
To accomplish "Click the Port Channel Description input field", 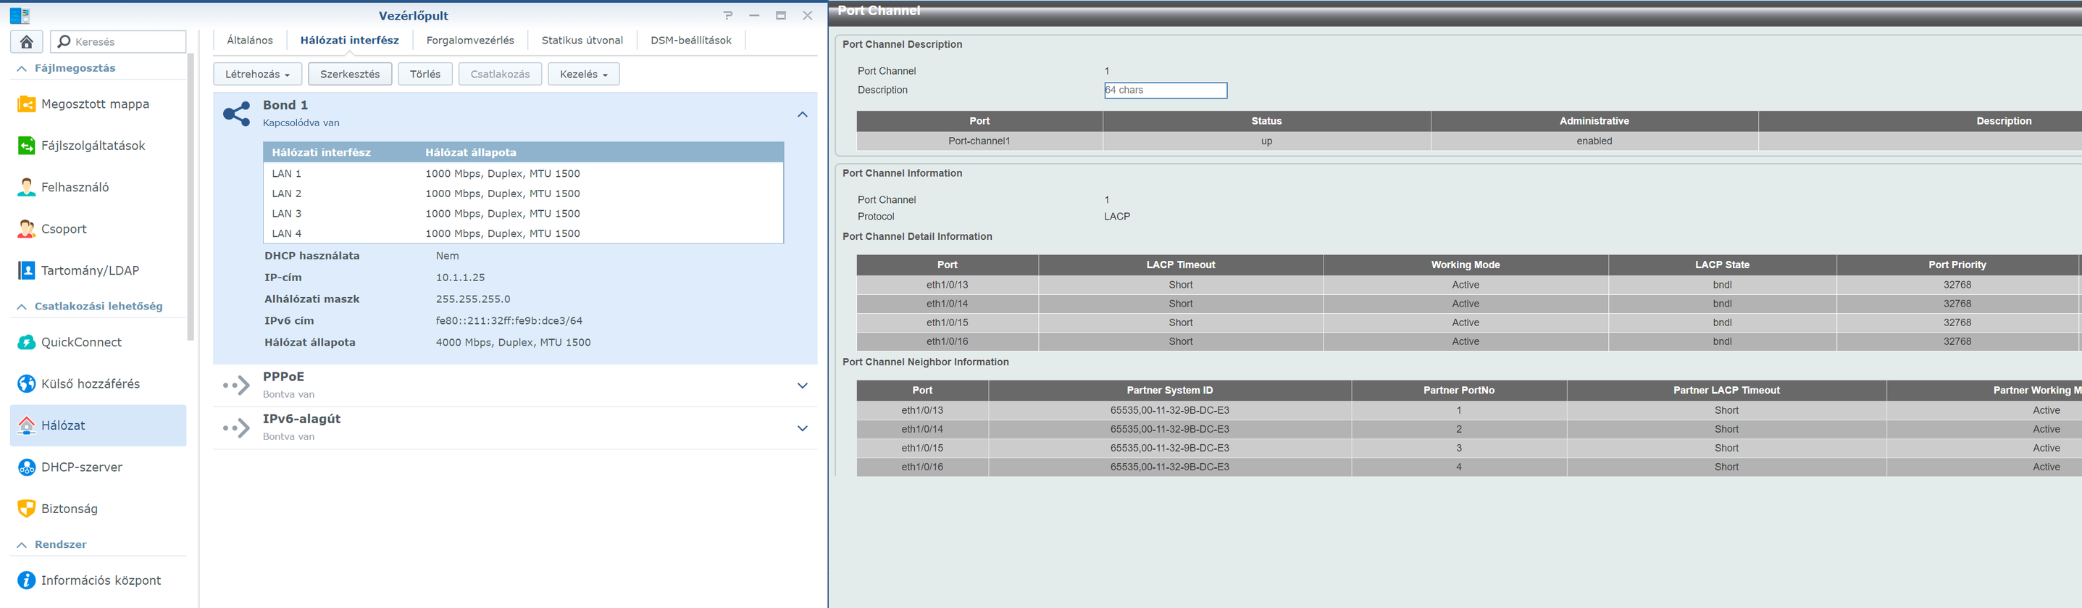I will tap(1166, 91).
